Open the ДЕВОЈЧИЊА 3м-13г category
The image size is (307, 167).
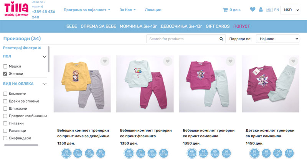pyautogui.click(x=181, y=26)
